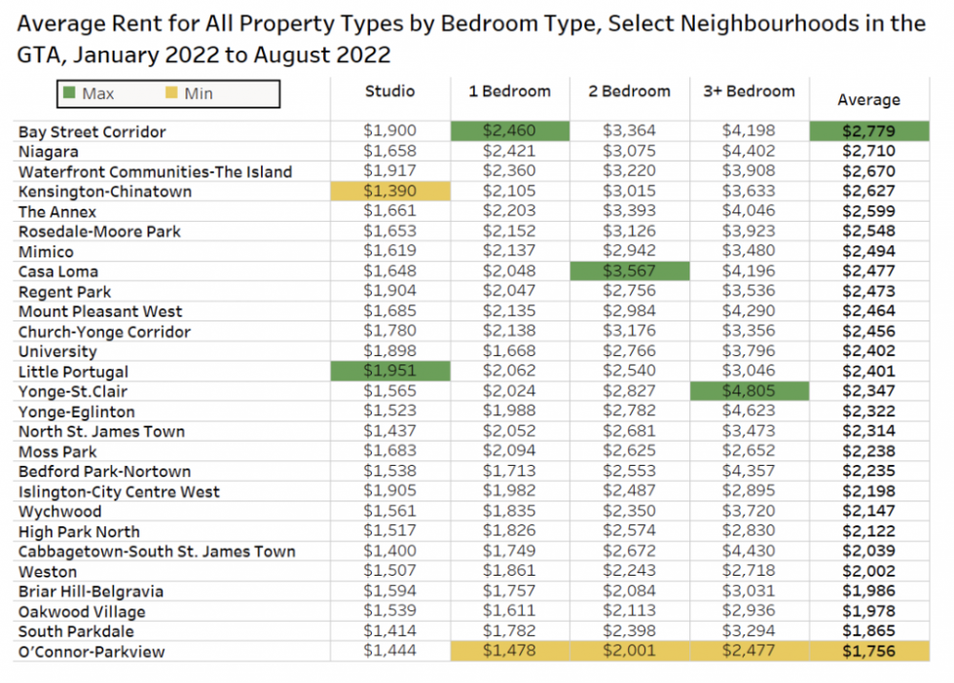
Task: Select Casa Loma's green $3,567 cell
Action: [629, 271]
